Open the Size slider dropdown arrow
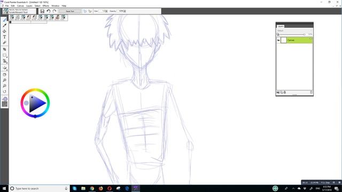 pos(106,11)
